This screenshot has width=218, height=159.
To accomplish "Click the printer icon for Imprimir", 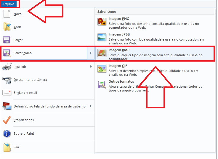I will point(7,66).
